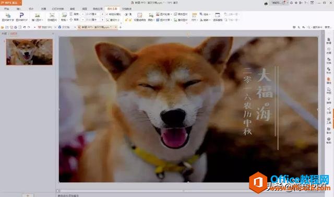Click the 未登录 login button in title bar

pos(278,3)
